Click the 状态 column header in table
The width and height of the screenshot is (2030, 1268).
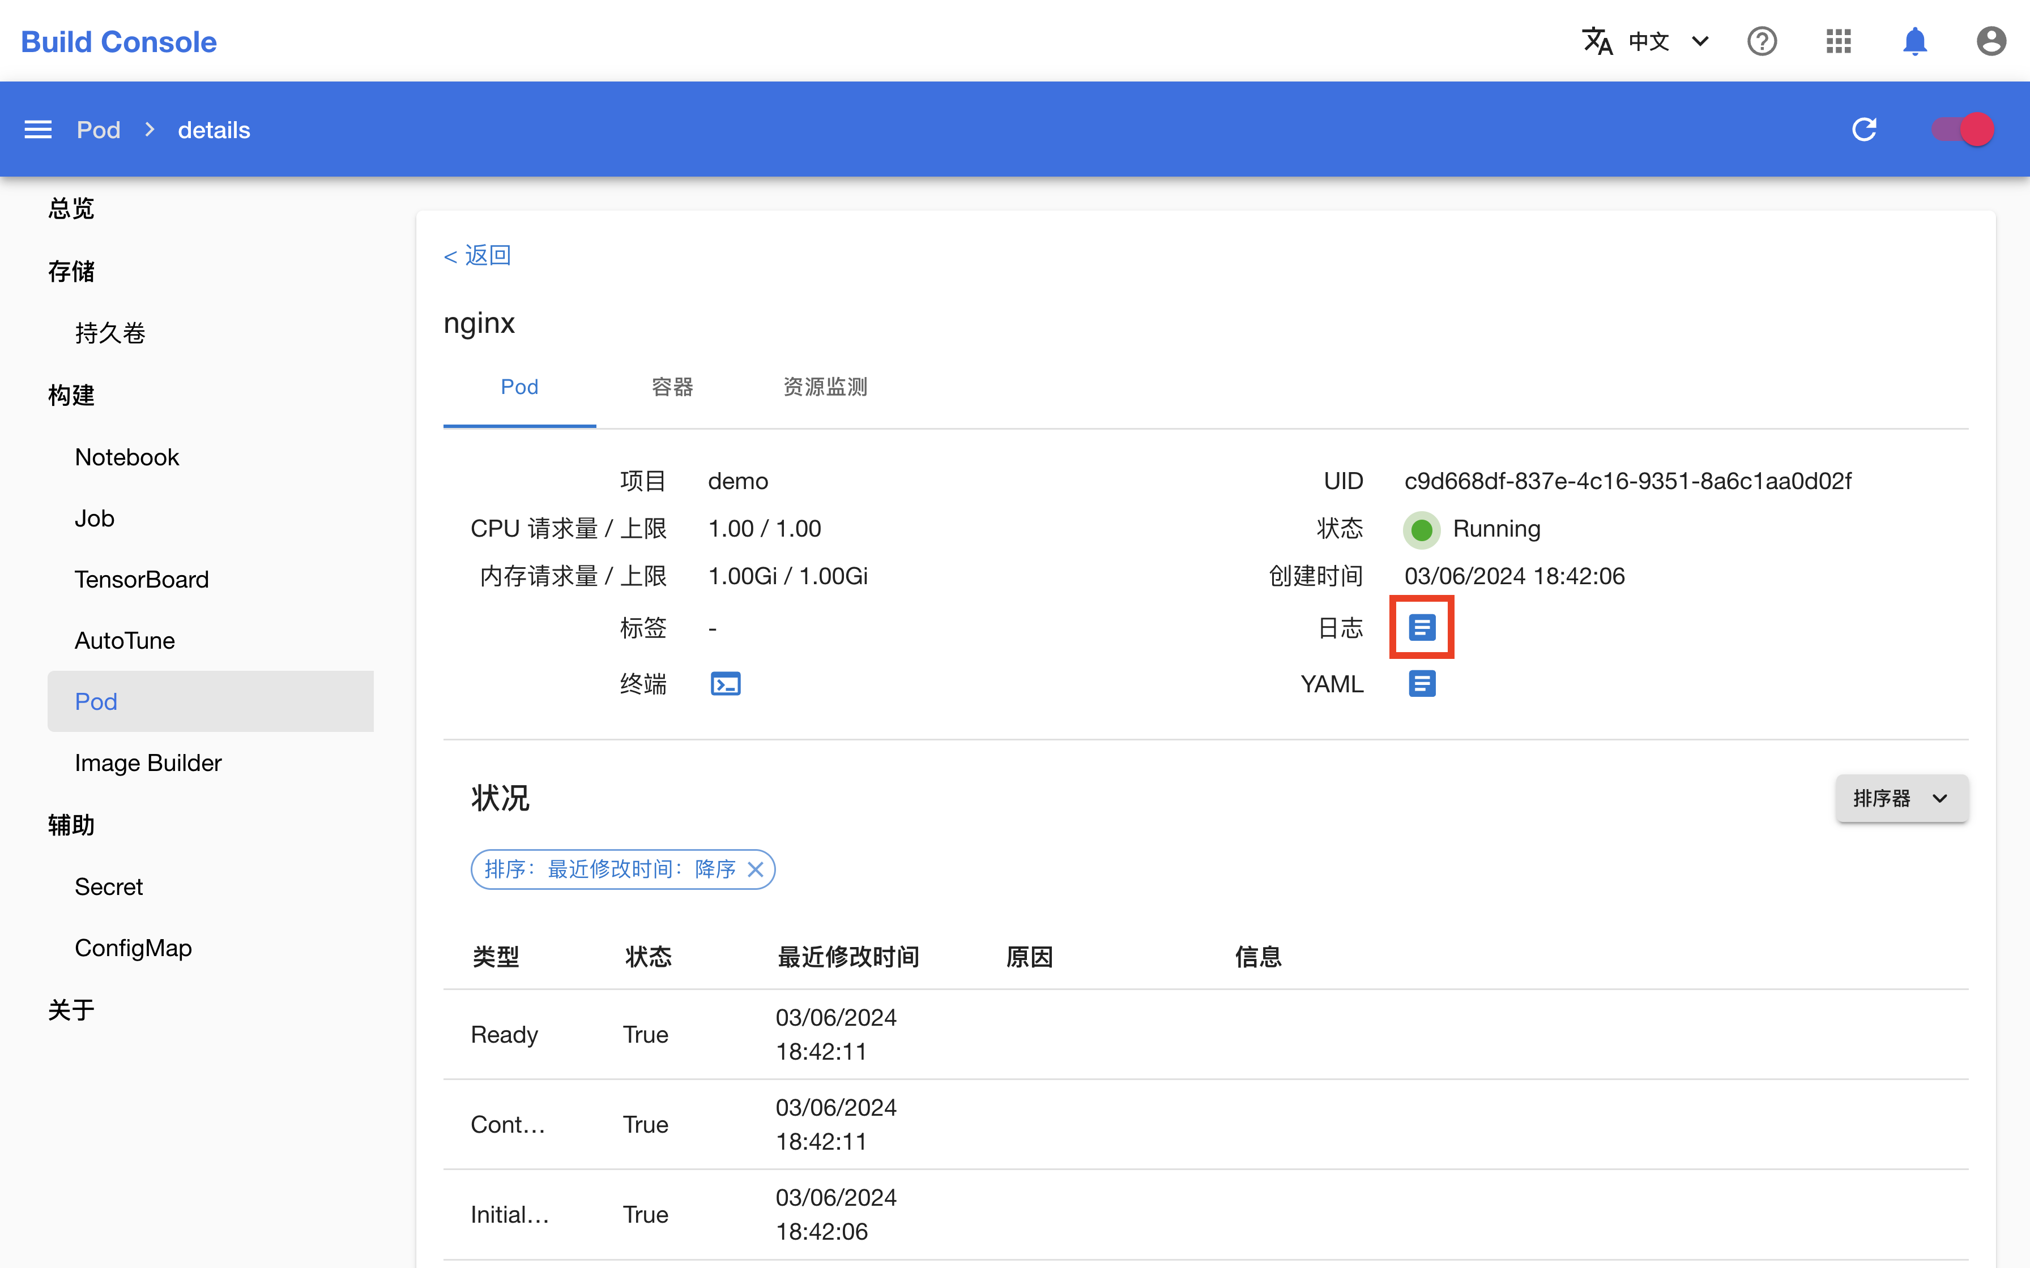coord(647,957)
